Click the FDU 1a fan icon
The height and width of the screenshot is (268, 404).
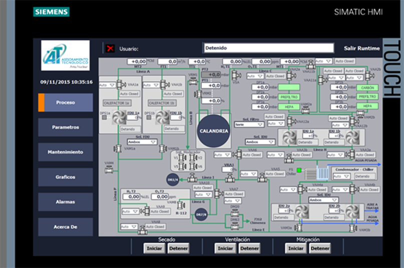point(119,117)
